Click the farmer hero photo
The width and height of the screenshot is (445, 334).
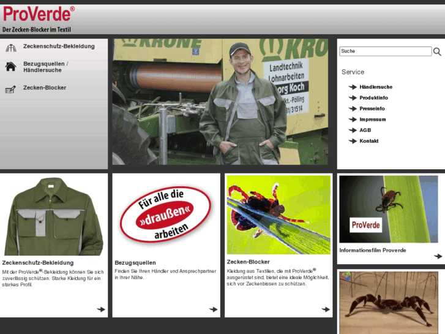pos(220,102)
